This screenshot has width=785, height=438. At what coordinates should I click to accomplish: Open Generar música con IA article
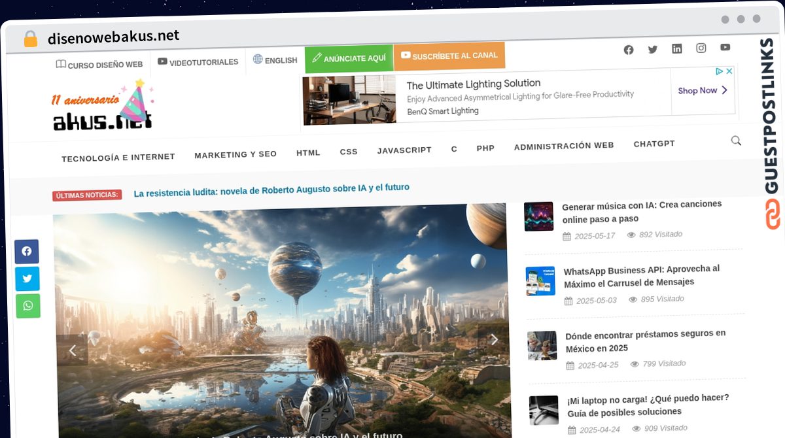coord(642,212)
